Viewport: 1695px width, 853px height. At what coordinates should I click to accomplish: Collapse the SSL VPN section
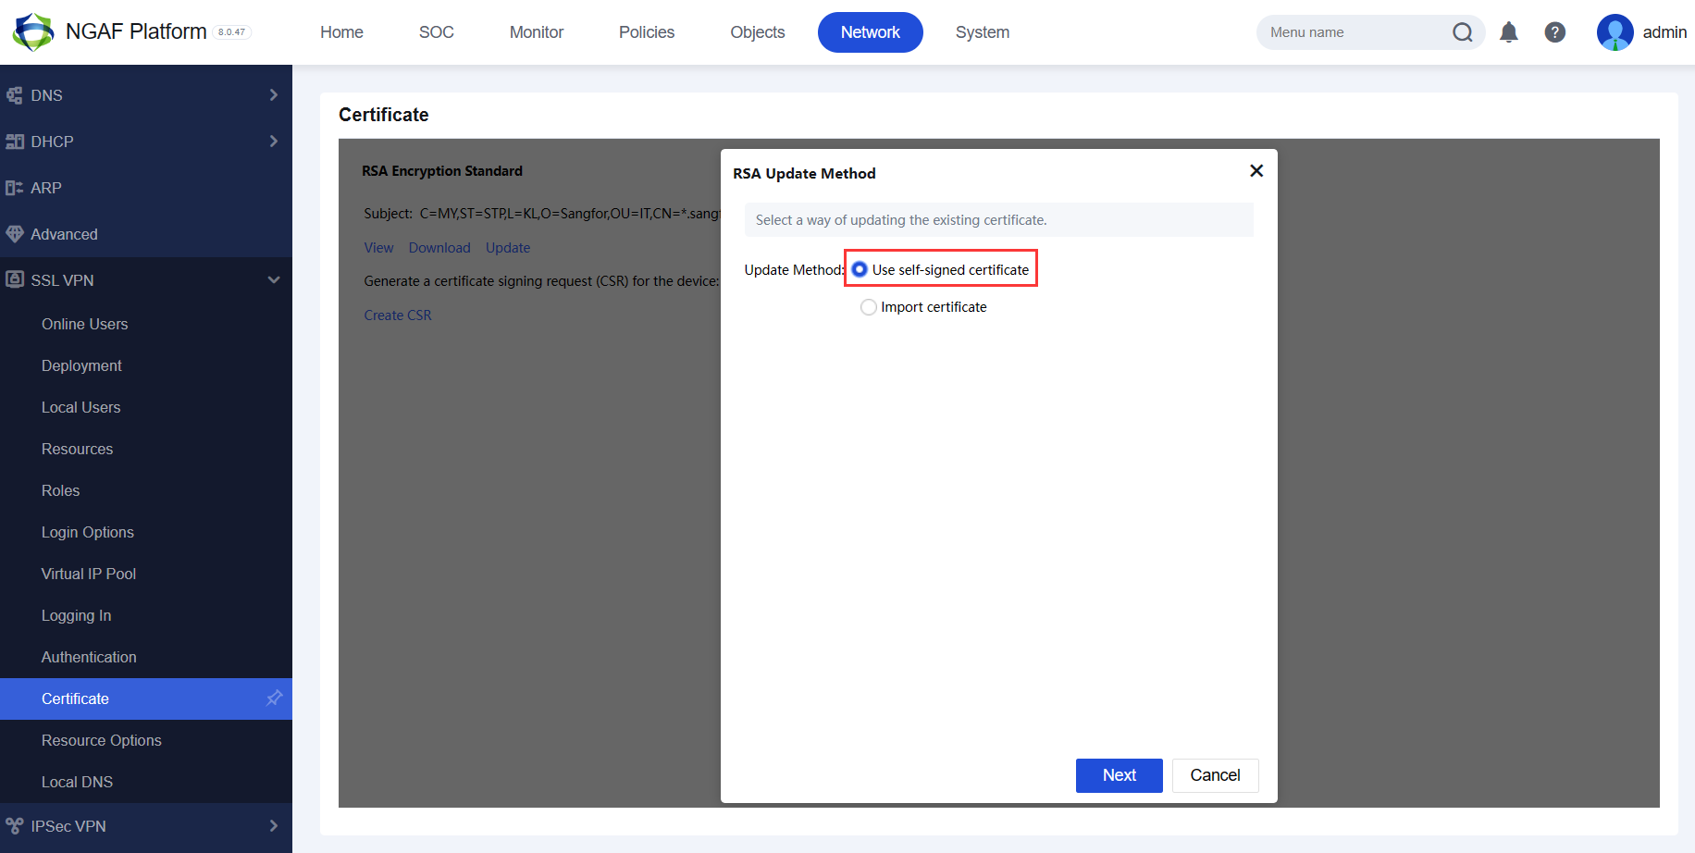[273, 280]
